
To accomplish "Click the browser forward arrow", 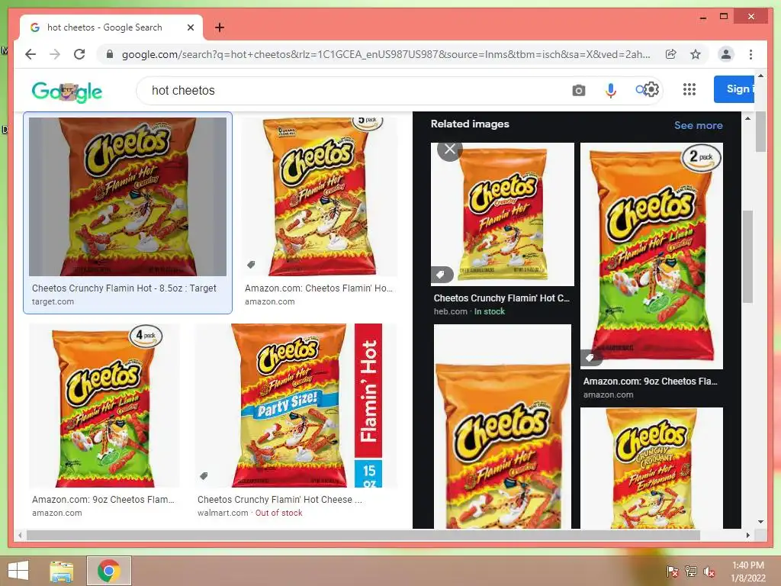I will coord(55,54).
